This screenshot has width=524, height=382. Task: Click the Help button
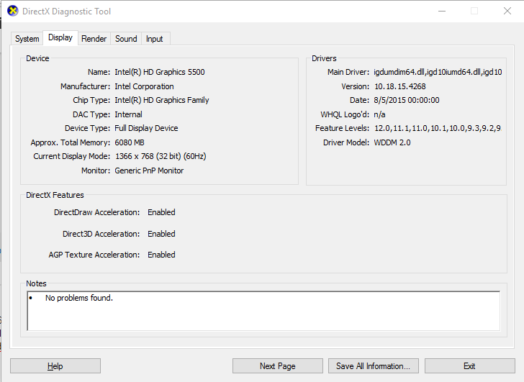pos(55,366)
